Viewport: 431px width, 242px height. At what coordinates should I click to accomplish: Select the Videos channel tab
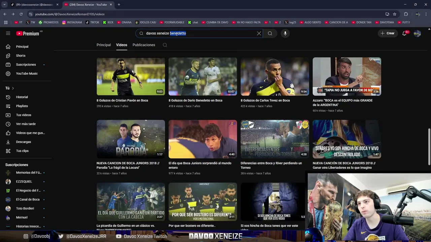click(122, 45)
